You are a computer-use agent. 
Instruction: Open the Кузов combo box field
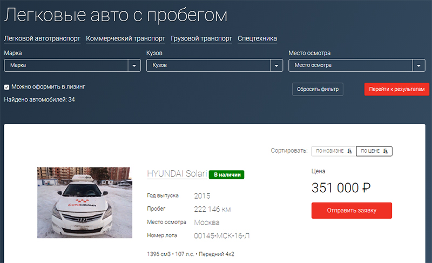(x=208, y=65)
